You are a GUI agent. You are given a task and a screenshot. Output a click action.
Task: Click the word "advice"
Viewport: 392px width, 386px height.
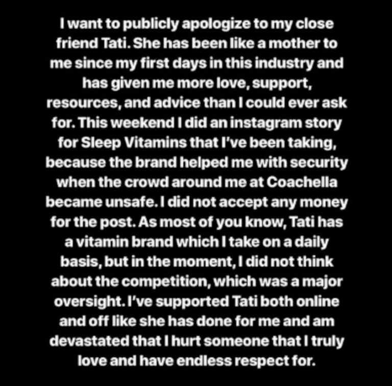pyautogui.click(x=177, y=103)
